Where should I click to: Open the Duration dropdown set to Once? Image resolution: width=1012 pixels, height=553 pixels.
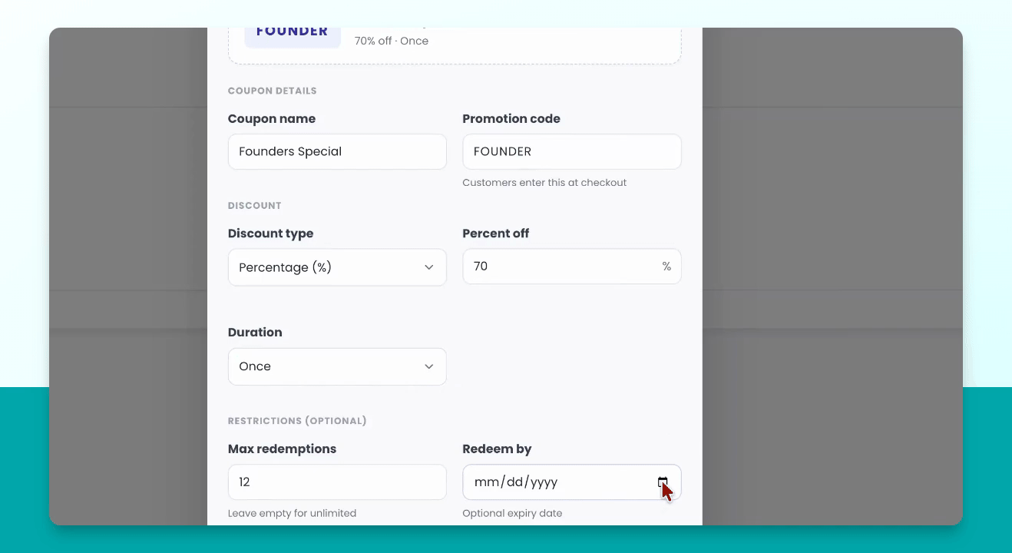(337, 366)
